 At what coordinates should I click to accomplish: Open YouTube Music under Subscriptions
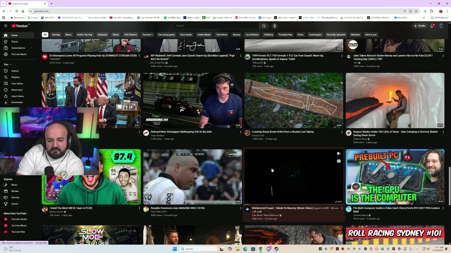(18, 54)
